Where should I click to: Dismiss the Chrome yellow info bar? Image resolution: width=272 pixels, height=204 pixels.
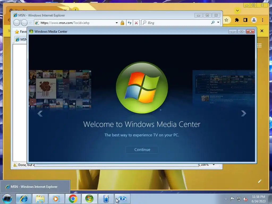tap(262, 31)
